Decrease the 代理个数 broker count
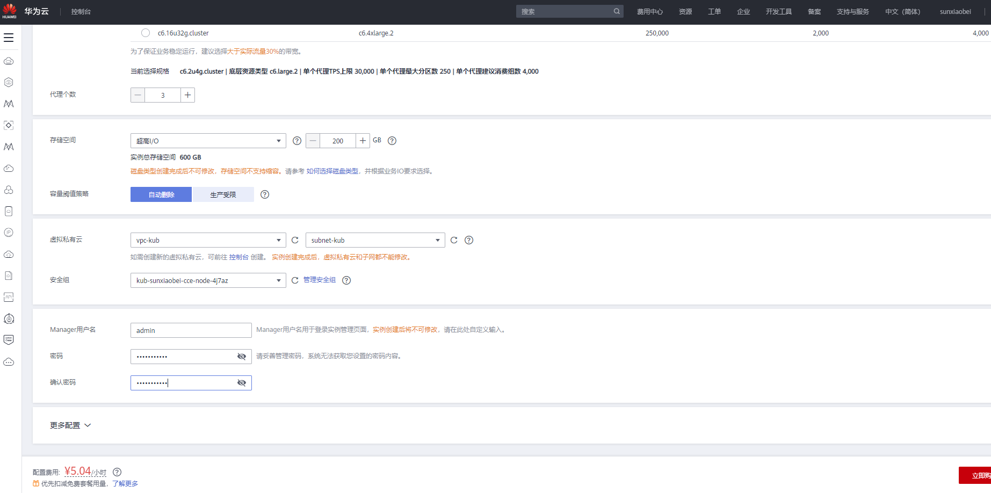991x493 pixels. tap(138, 95)
